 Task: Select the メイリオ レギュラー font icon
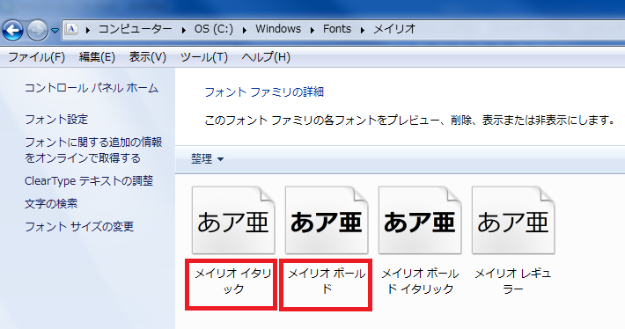[x=513, y=220]
